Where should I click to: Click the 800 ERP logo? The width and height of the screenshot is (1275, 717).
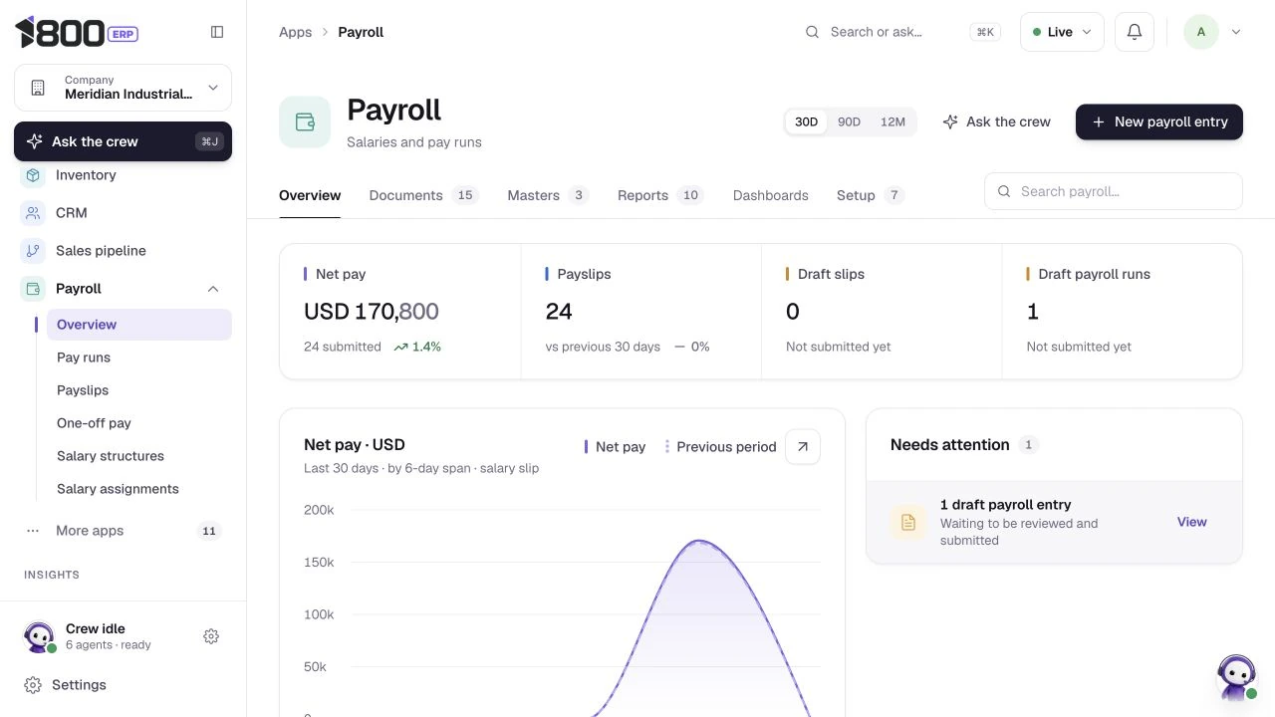(x=77, y=32)
